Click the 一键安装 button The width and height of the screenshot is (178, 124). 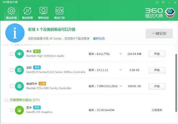coord(159,33)
